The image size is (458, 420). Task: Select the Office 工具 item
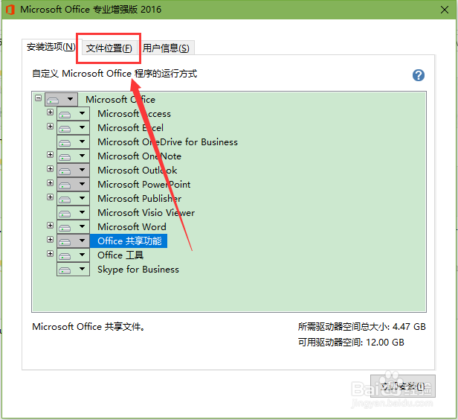[x=120, y=255]
